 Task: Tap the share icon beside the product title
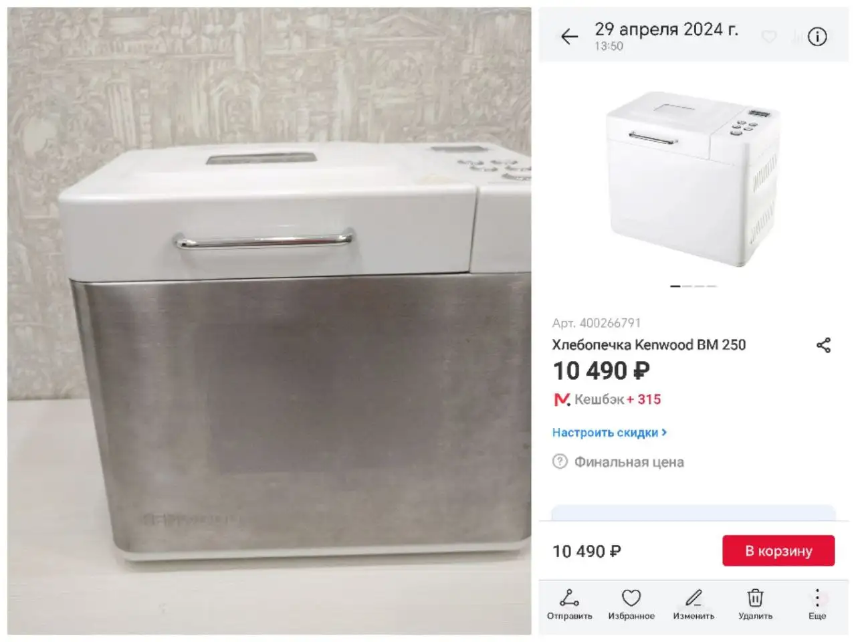point(823,345)
